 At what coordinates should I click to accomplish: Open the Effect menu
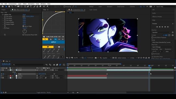click(24, 4)
